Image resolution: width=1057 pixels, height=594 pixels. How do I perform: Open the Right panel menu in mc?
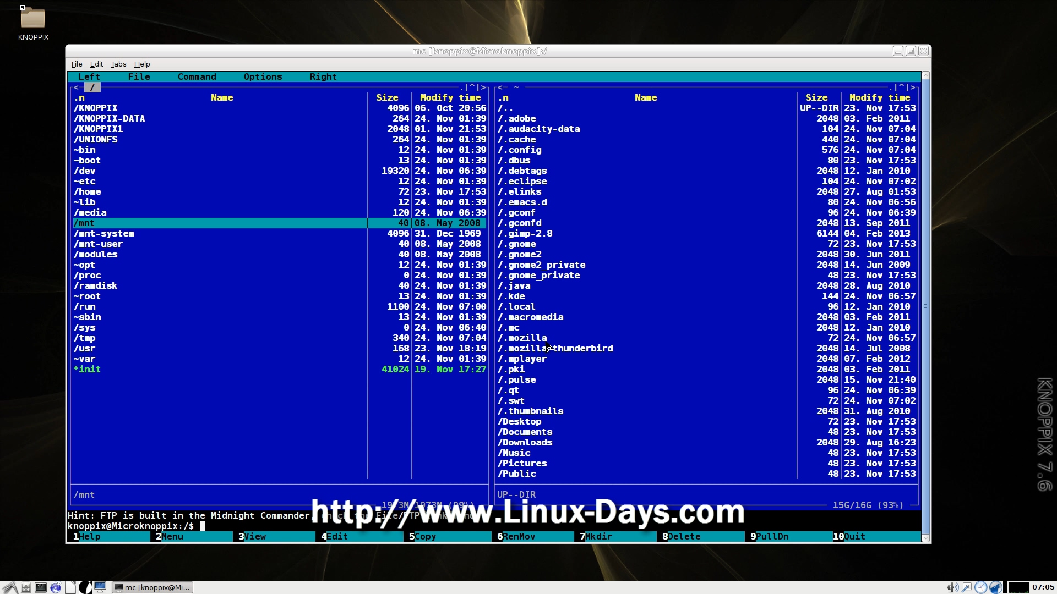tap(323, 76)
